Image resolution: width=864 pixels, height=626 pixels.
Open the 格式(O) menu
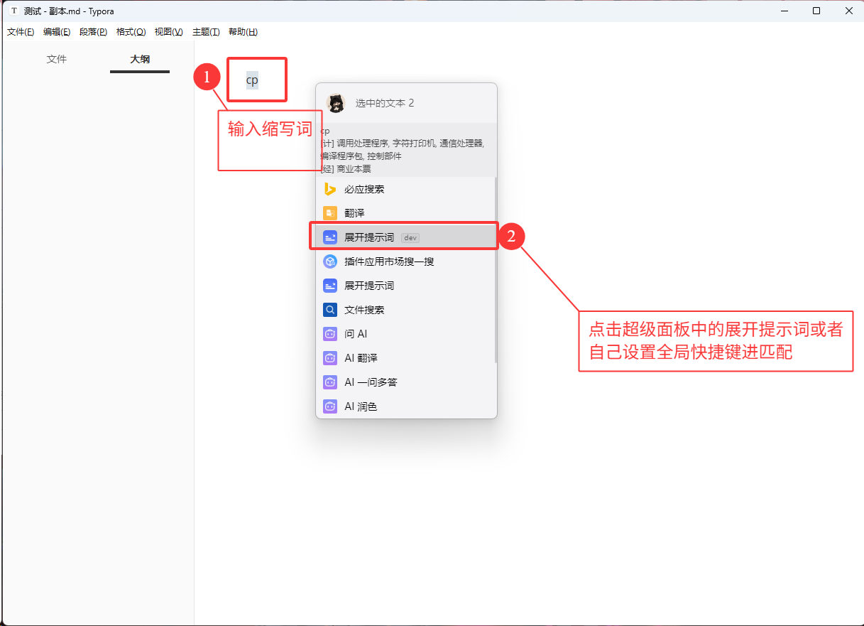[x=131, y=32]
